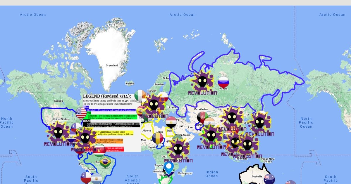Select the Suriname flag marker
351x184 pixels.
[99, 150]
